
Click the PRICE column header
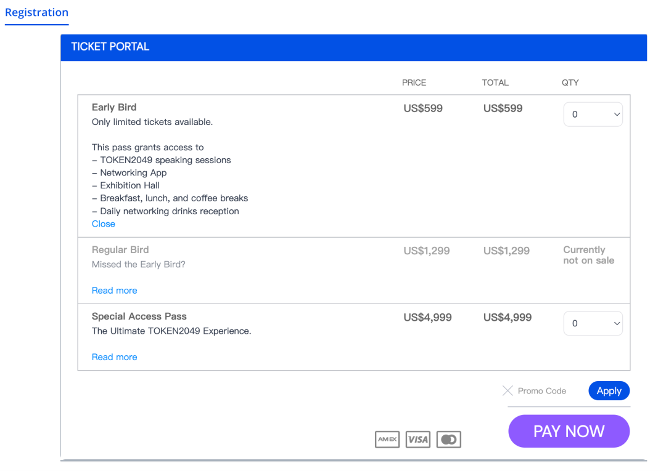tap(414, 83)
